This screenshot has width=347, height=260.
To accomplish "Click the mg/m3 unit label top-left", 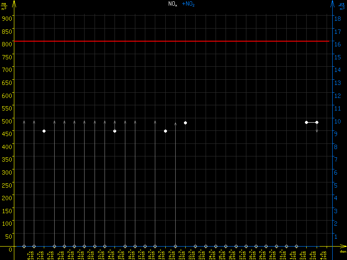I will (x=3, y=6).
